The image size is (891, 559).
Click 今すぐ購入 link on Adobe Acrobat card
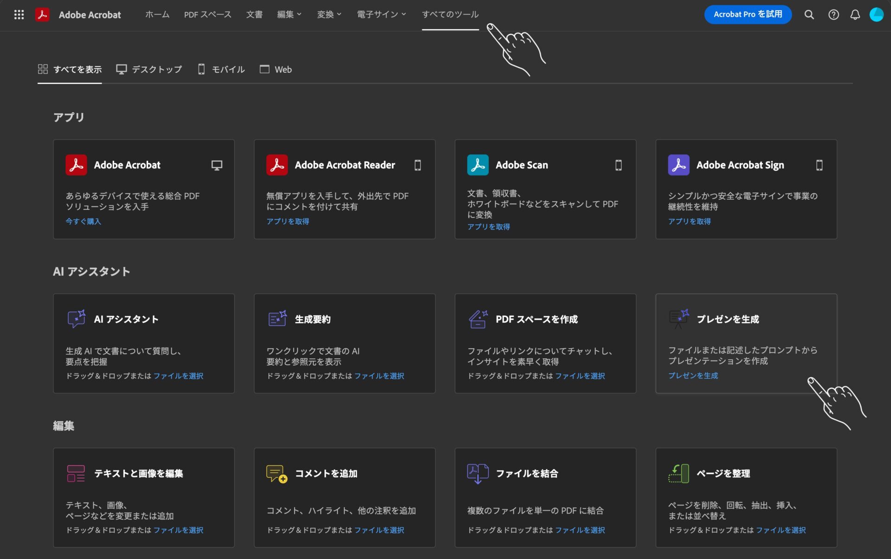coord(83,222)
